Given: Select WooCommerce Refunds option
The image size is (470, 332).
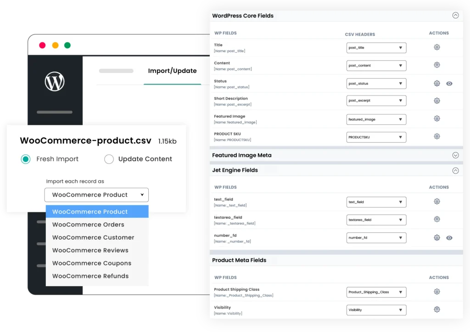Looking at the screenshot, I should pyautogui.click(x=90, y=276).
